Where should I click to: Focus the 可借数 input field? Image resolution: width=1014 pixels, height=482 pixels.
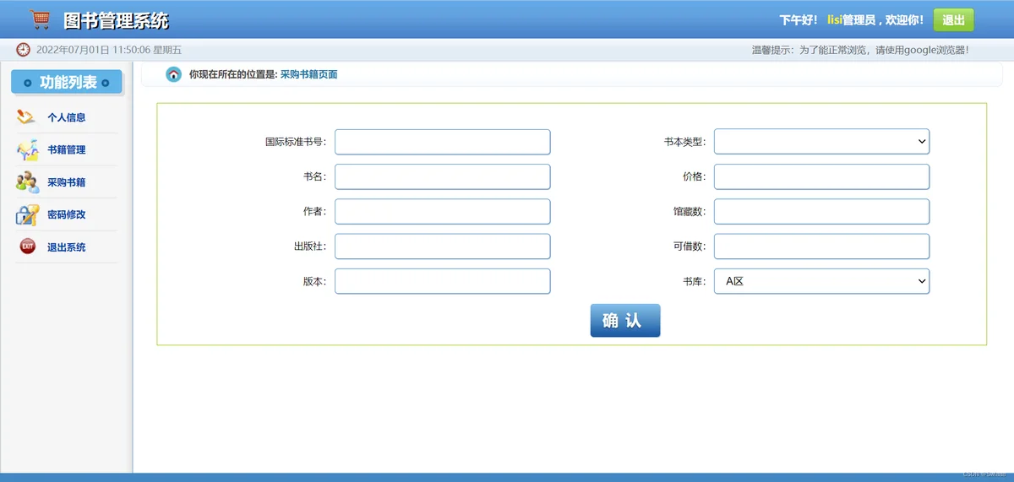(x=821, y=246)
